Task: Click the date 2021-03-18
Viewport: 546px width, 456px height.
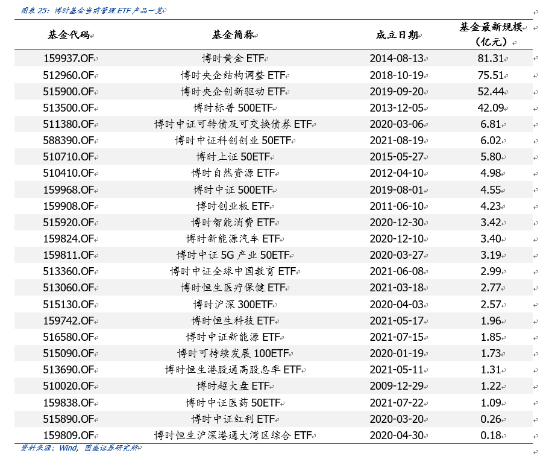Action: coord(397,287)
